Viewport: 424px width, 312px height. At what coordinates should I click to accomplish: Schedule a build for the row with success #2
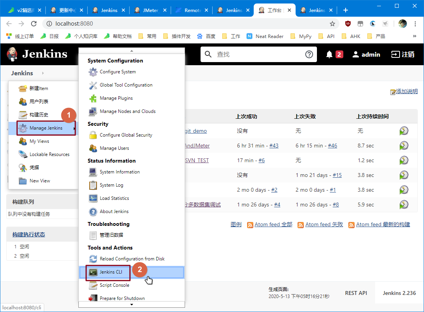[x=404, y=190]
